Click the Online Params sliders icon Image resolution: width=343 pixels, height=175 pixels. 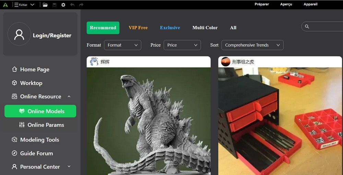click(22, 125)
